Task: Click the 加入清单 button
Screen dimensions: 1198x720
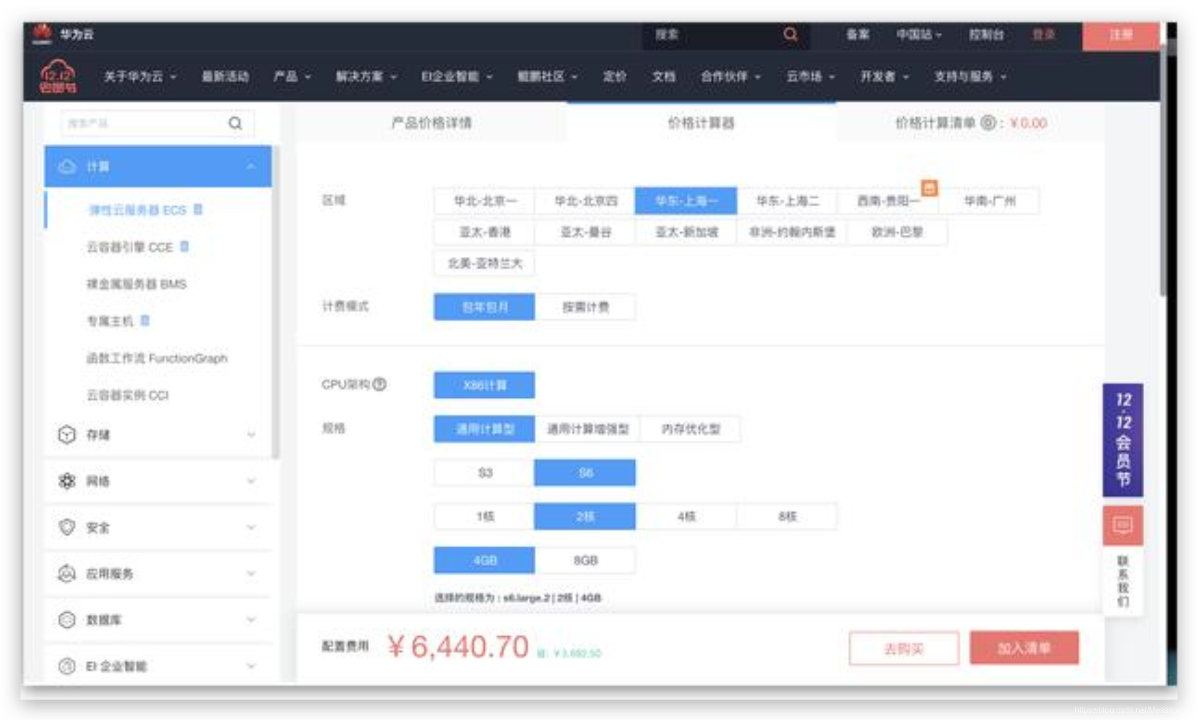Action: (1024, 647)
